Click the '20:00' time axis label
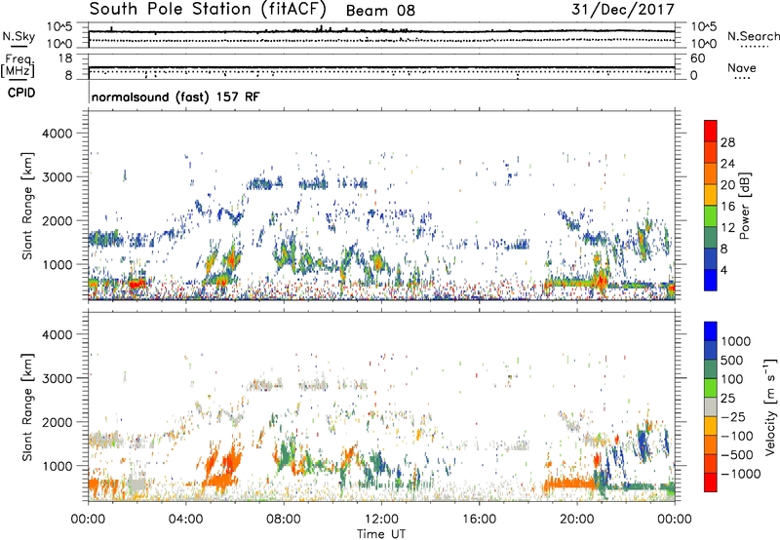Image resolution: width=780 pixels, height=540 pixels. 577,520
